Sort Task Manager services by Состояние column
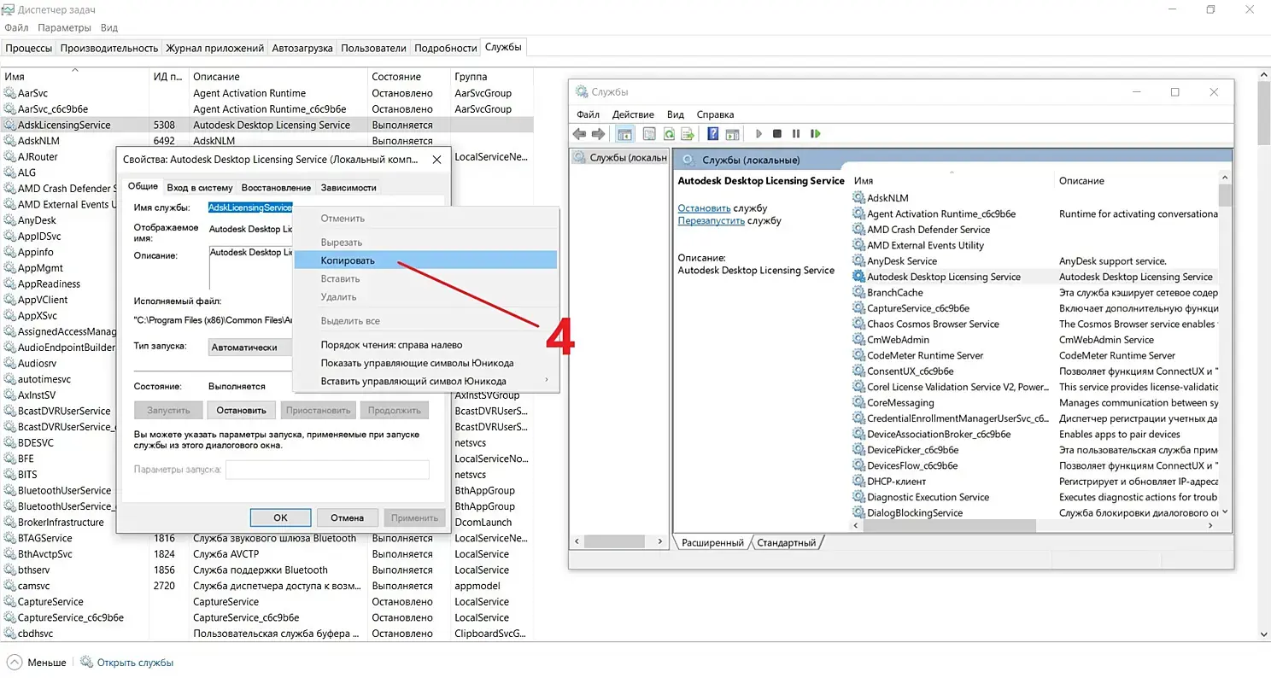The image size is (1271, 678). point(408,77)
